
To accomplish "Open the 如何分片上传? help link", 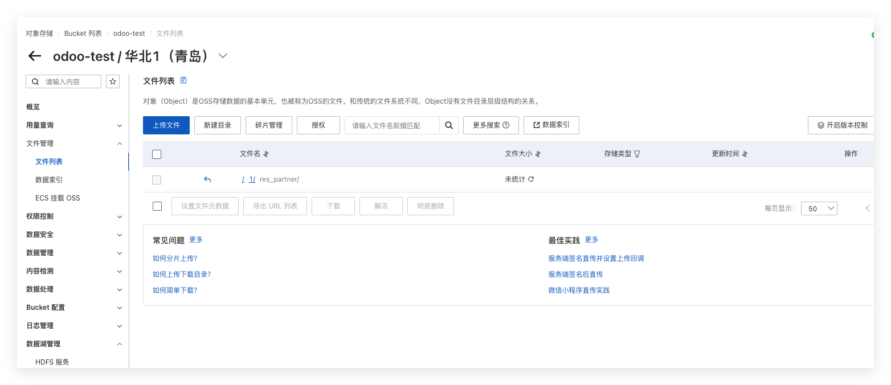I will coord(175,259).
